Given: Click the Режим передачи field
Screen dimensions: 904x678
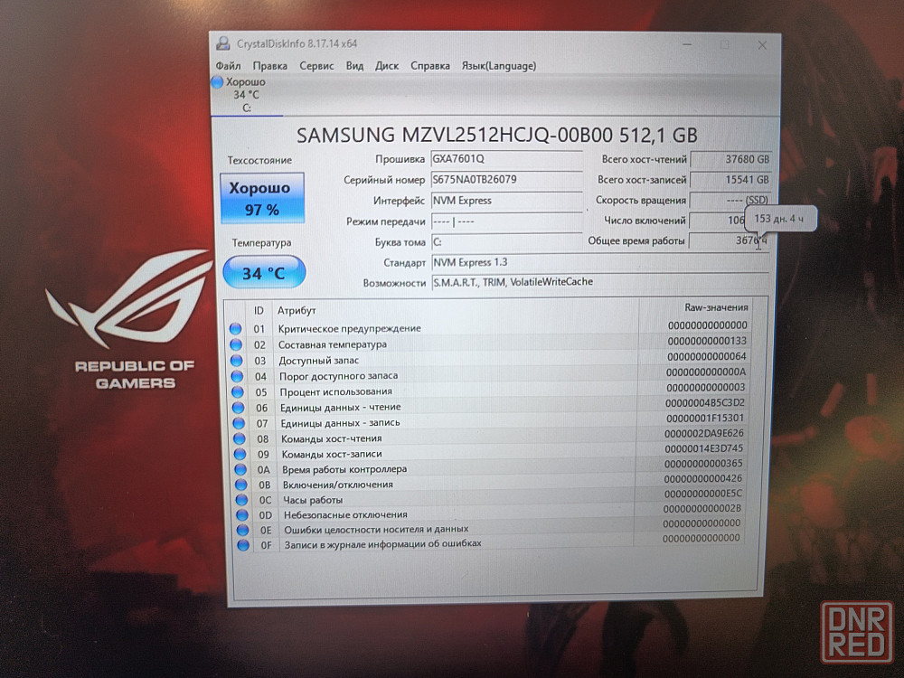Looking at the screenshot, I should pyautogui.click(x=507, y=221).
